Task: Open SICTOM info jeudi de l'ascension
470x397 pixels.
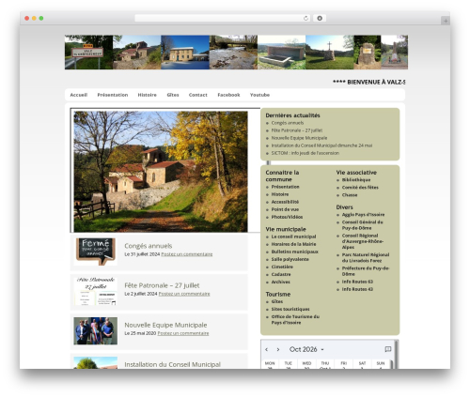Action: (305, 153)
